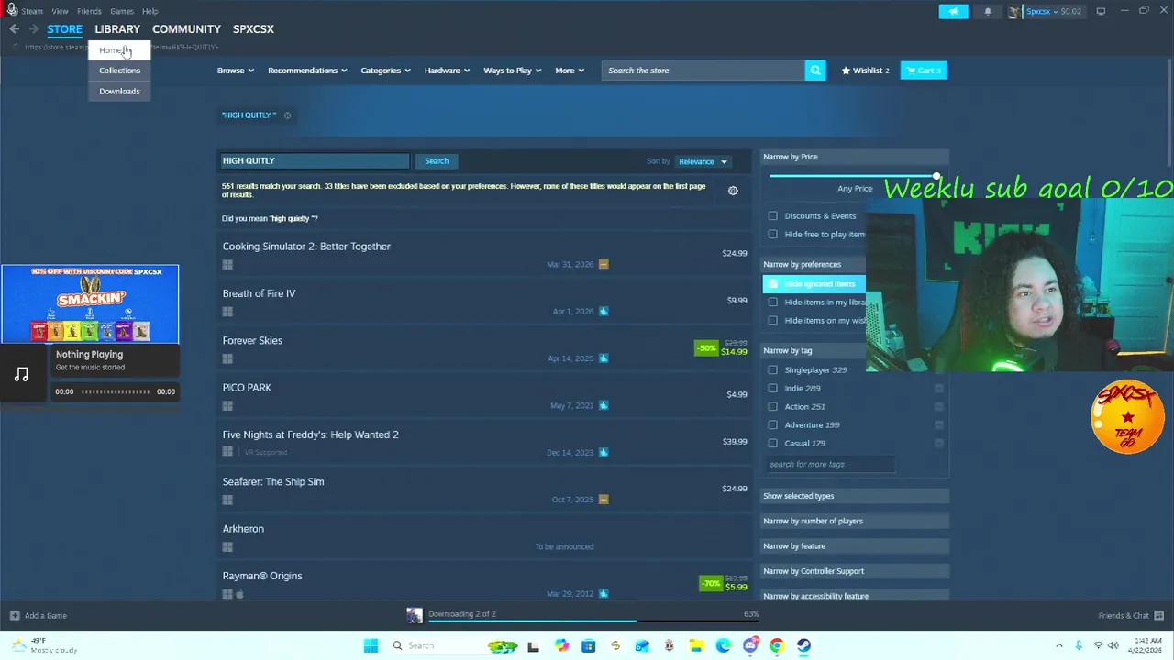Open Forever Skies search result
The image size is (1174, 660).
coord(483,348)
